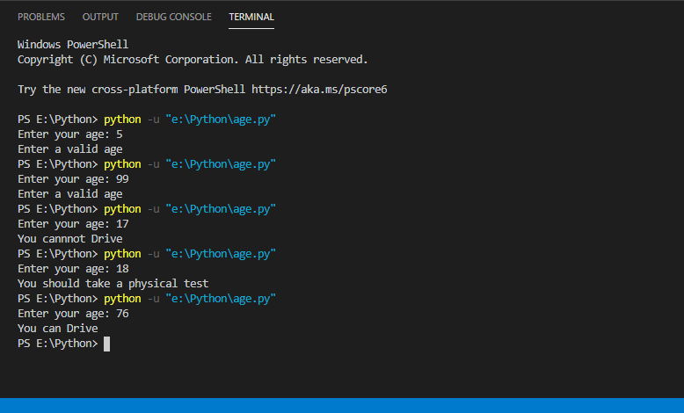The height and width of the screenshot is (413, 684).
Task: Open the https://aka.ms/pscore6 link
Action: tap(319, 90)
